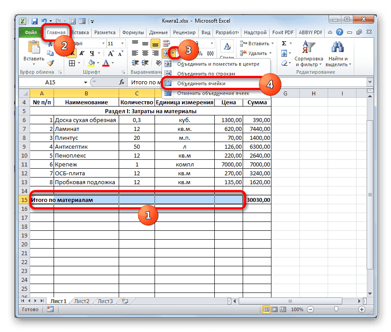The image size is (391, 332).
Task: Toggle italic formatting
Action: click(x=82, y=52)
